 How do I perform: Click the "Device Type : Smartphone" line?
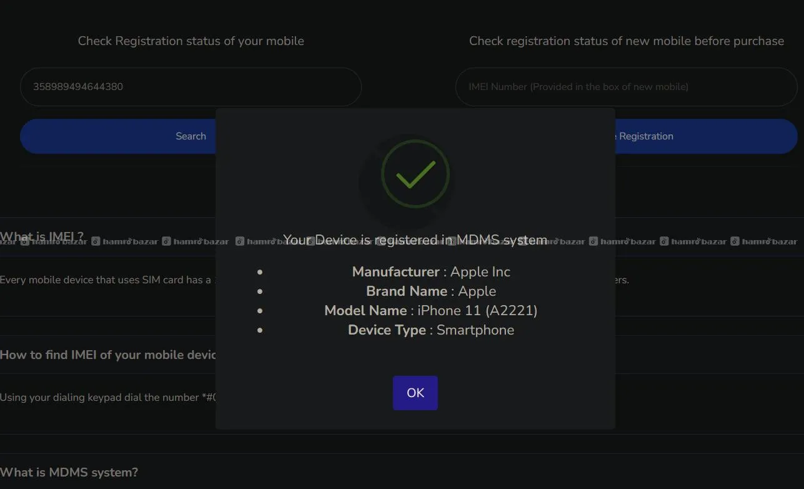(431, 330)
